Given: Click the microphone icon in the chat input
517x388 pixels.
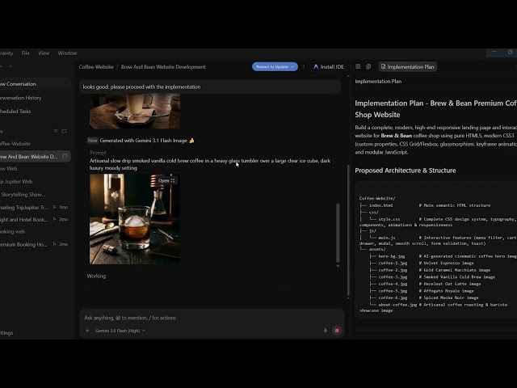Looking at the screenshot, I should pos(325,331).
